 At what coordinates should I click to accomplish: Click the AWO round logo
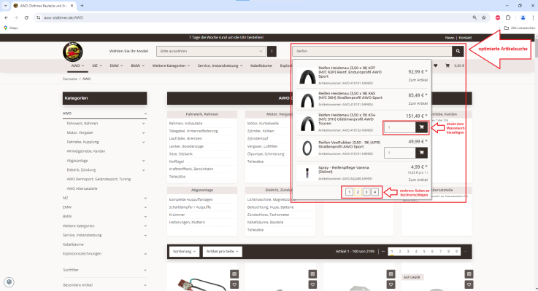tap(73, 52)
